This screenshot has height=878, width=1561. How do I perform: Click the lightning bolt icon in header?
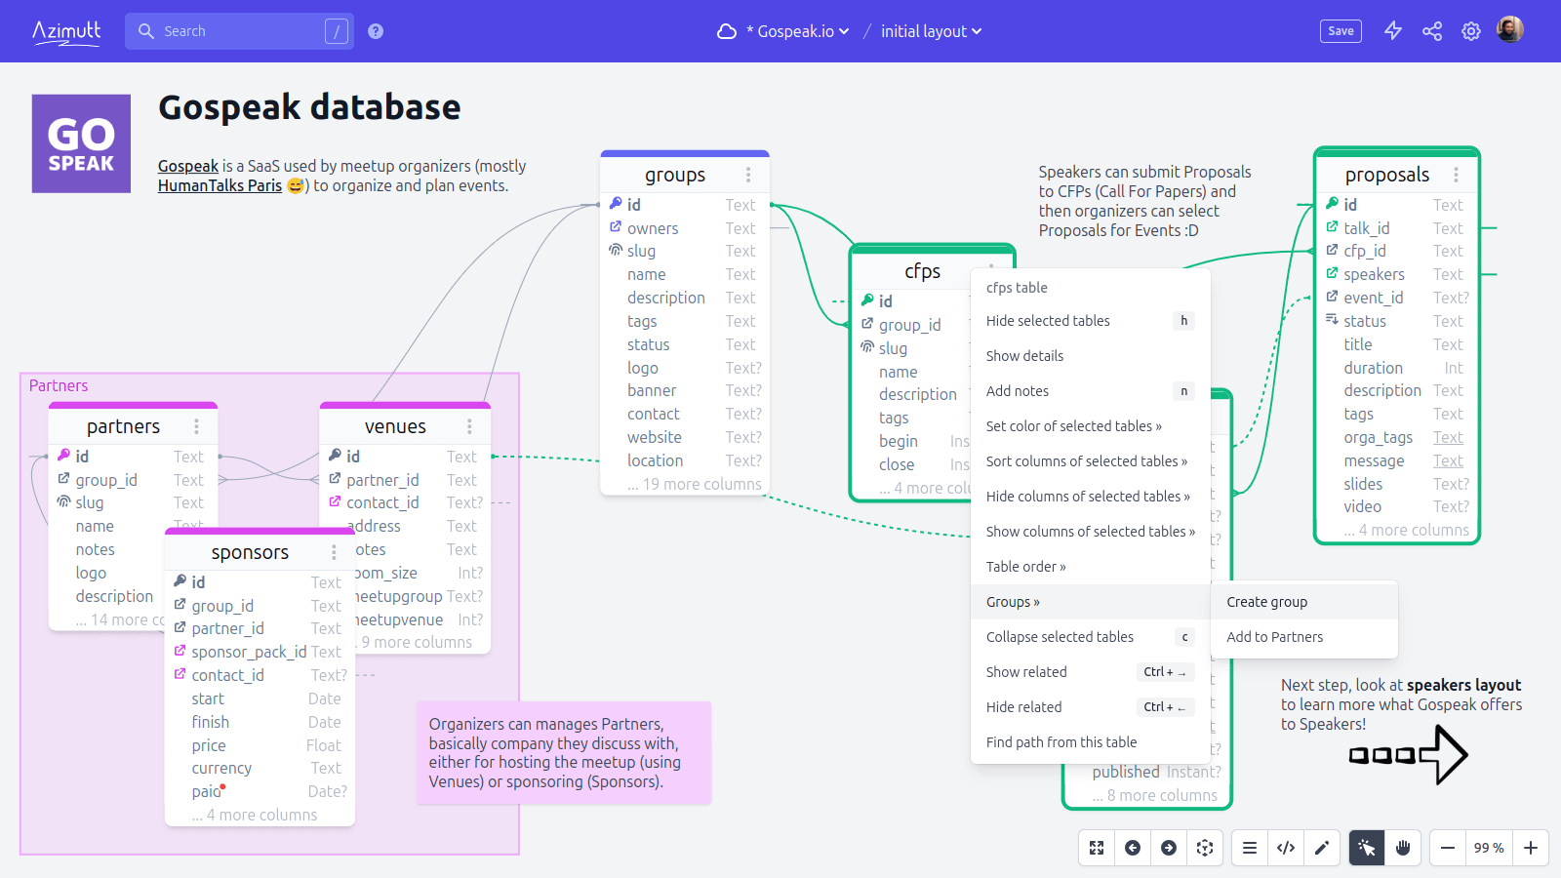[x=1393, y=31]
